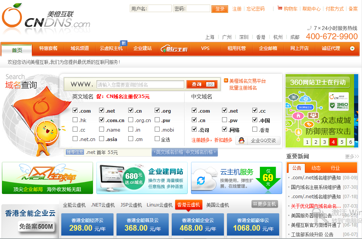View 中文域名价格 button

tap(201, 152)
